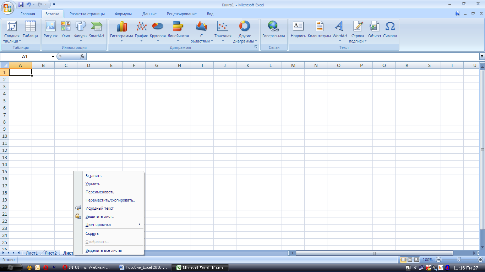Choose the Гистограмма chart type

pyautogui.click(x=121, y=32)
